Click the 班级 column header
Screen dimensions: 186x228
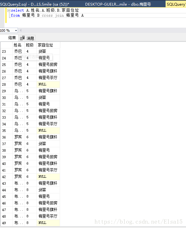click(x=31, y=45)
